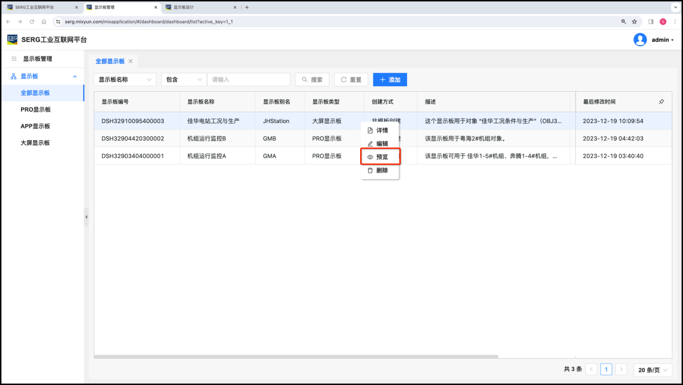Open the 20 条/页 page size dropdown
Viewport: 683px width, 385px height.
coord(652,370)
